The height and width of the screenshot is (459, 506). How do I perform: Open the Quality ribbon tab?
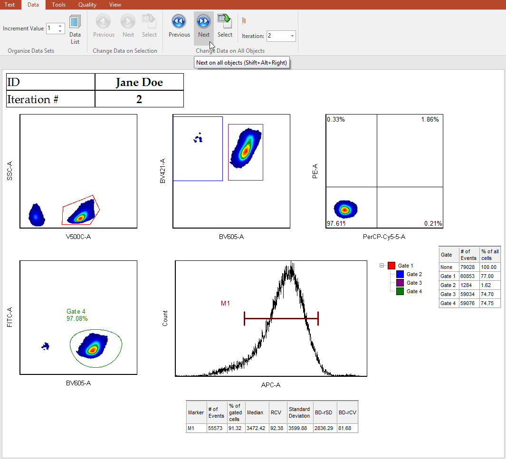(87, 5)
